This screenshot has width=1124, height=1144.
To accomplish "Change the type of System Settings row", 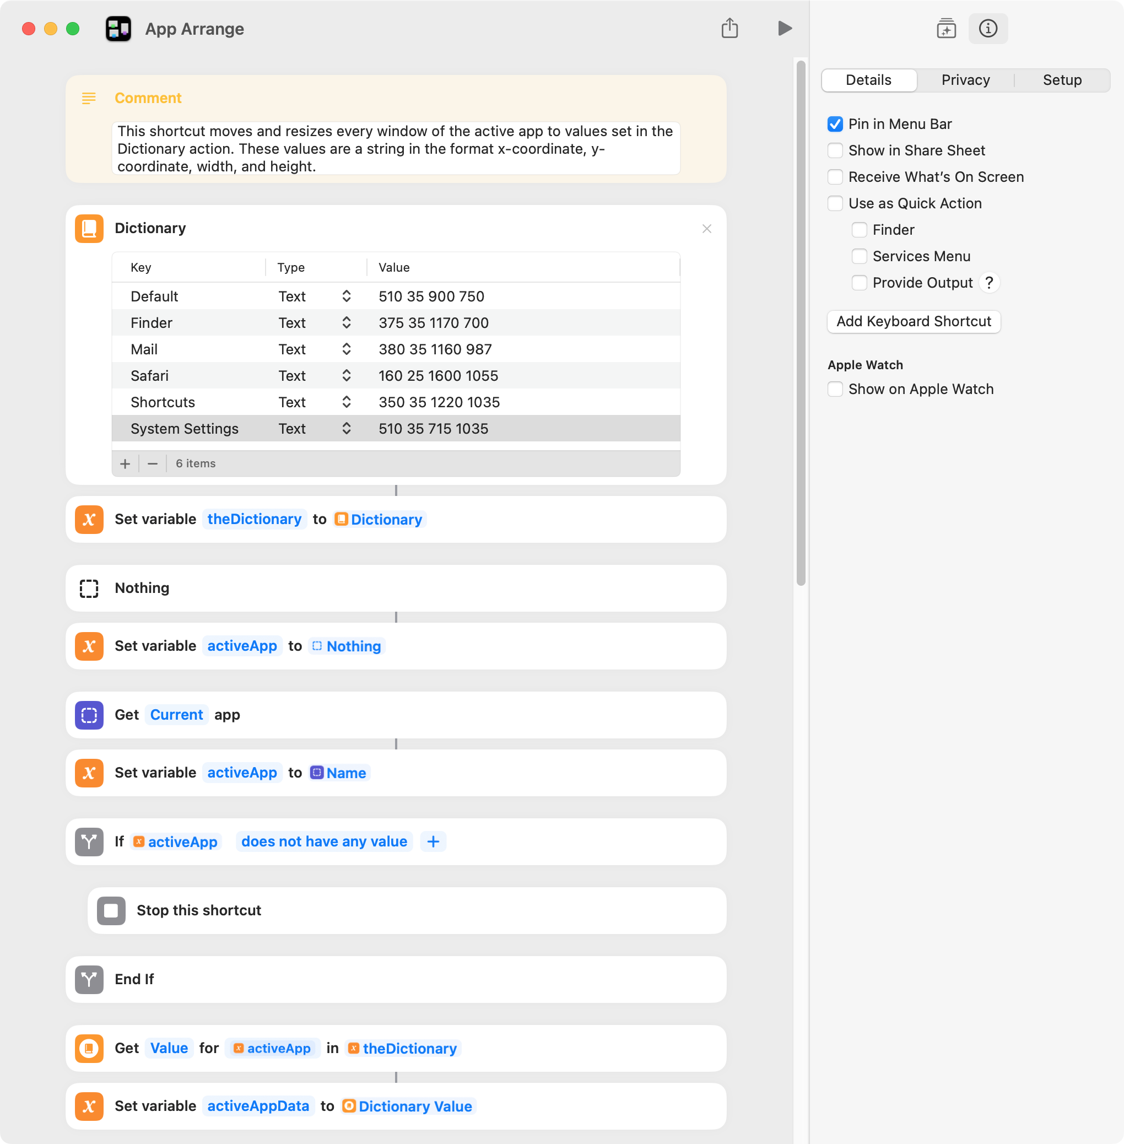I will click(x=315, y=429).
